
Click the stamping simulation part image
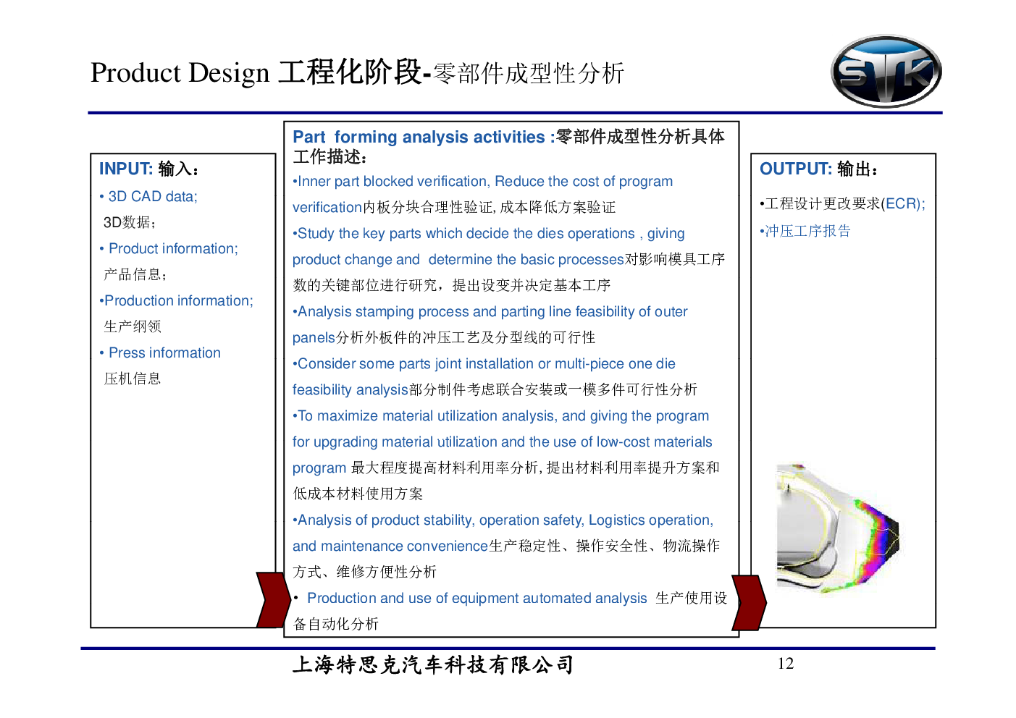pos(838,528)
